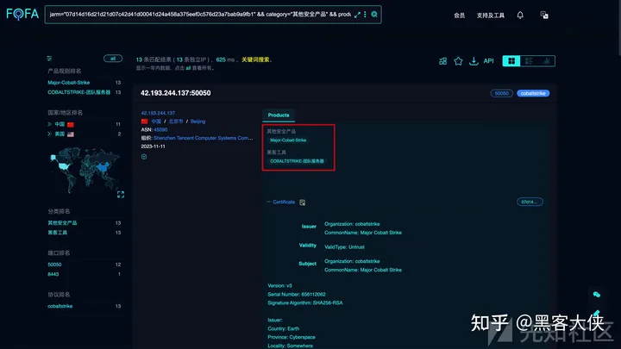Click COBALTSTRIKE-团队服务器 product tag
This screenshot has height=349, width=621.
coord(297,161)
